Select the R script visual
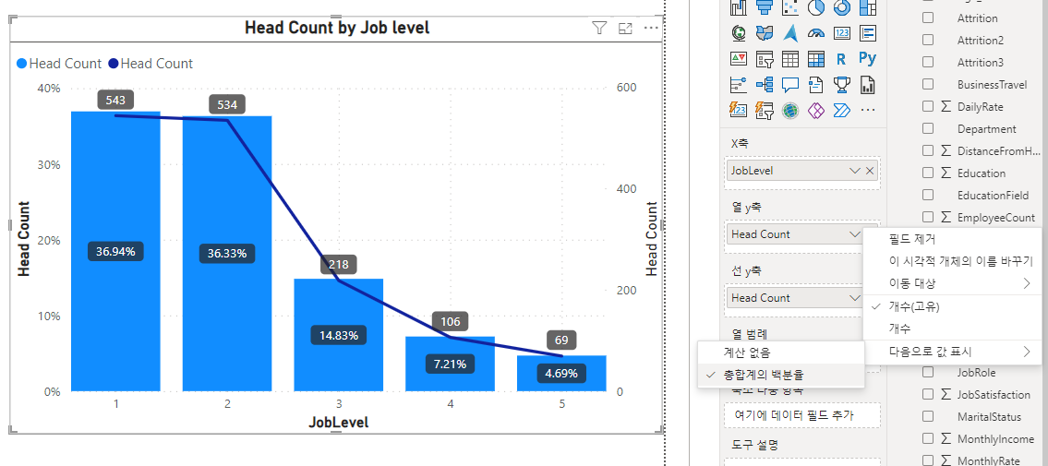The height and width of the screenshot is (466, 1048). 842,59
